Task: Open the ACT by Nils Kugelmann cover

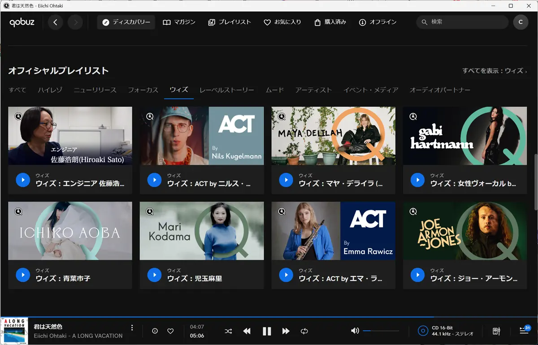Action: (202, 136)
